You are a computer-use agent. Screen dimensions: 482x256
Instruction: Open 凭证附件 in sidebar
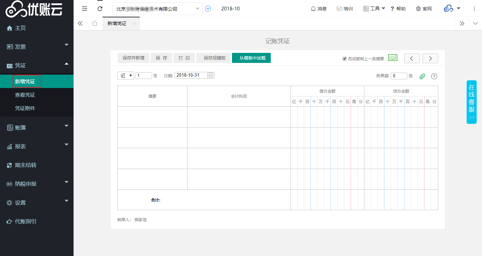tap(37, 108)
